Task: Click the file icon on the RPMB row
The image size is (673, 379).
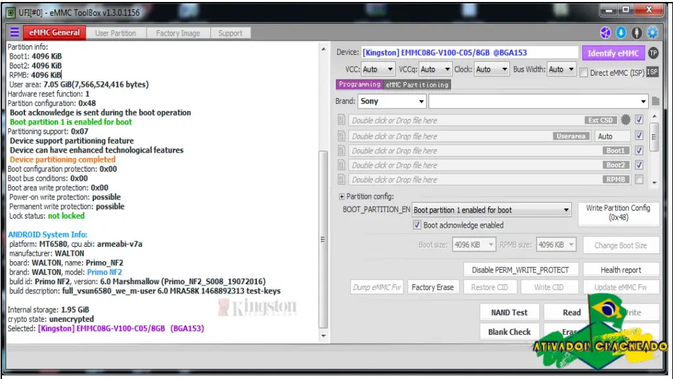Action: [341, 180]
